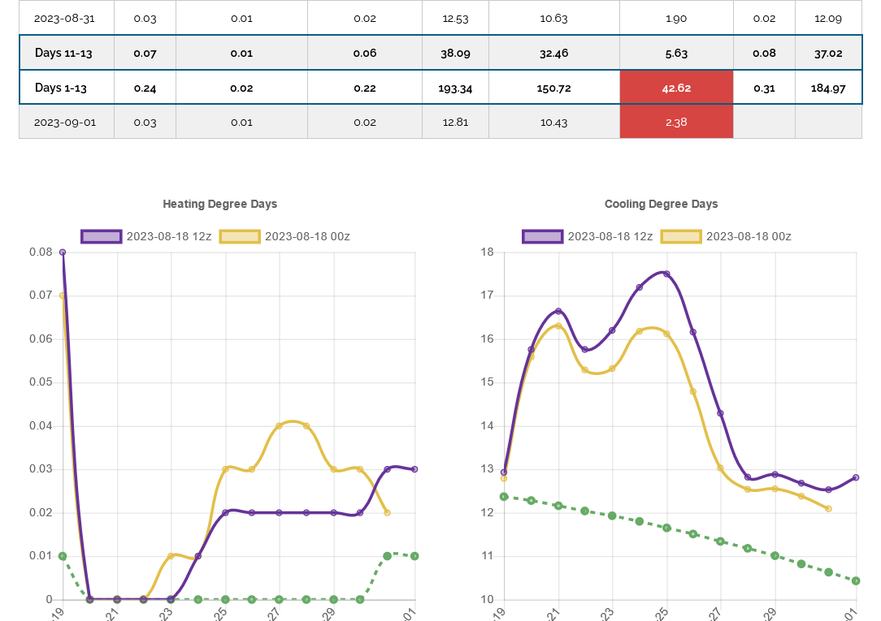Click last green dashed point in Cooling chart

pyautogui.click(x=856, y=580)
